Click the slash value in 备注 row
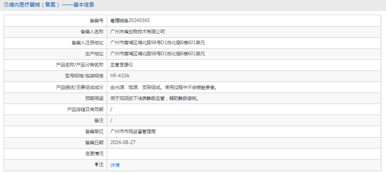386x174 pixels. 111,121
